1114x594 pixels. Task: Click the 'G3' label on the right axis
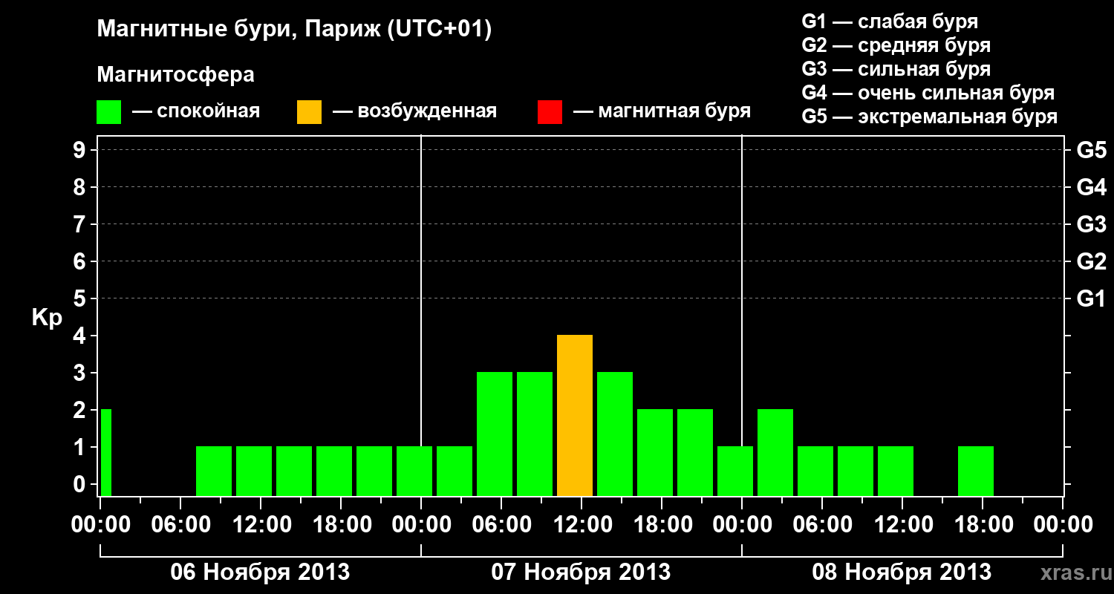(x=1091, y=224)
